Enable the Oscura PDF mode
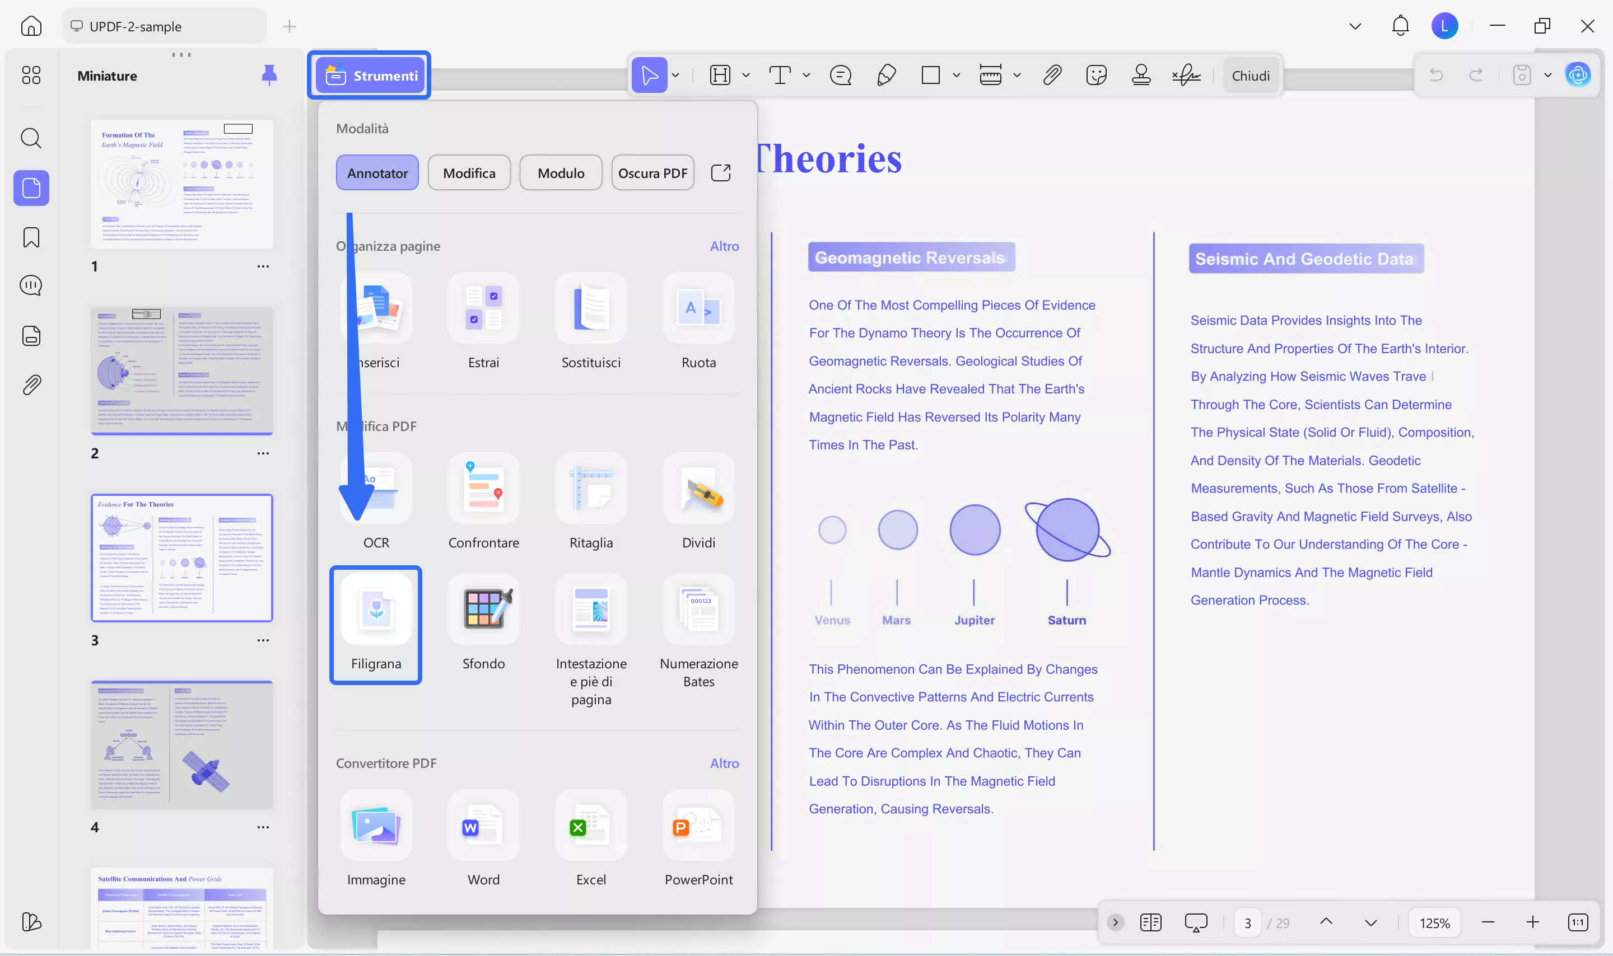This screenshot has height=956, width=1613. [x=652, y=172]
